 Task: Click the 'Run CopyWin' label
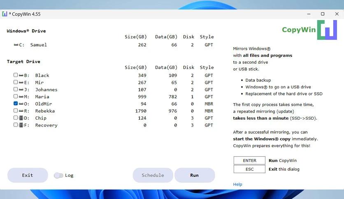coord(283,160)
